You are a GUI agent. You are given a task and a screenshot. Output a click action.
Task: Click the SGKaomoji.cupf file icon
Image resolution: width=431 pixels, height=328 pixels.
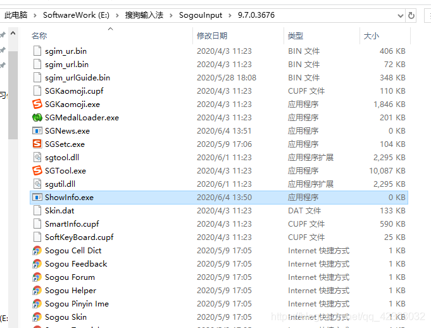tap(37, 91)
